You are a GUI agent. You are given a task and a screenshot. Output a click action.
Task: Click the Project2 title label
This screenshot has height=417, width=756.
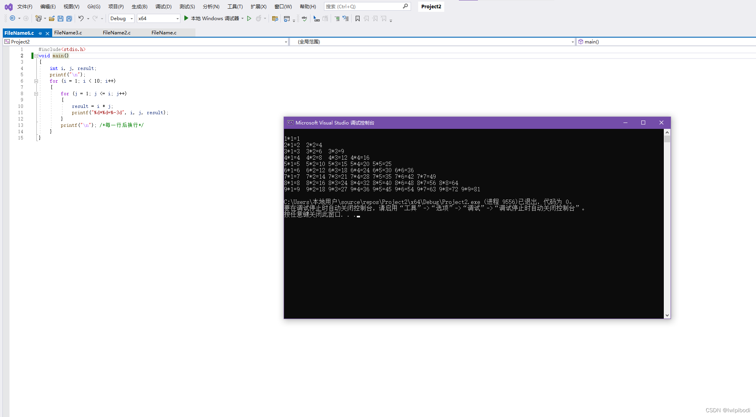pyautogui.click(x=431, y=7)
